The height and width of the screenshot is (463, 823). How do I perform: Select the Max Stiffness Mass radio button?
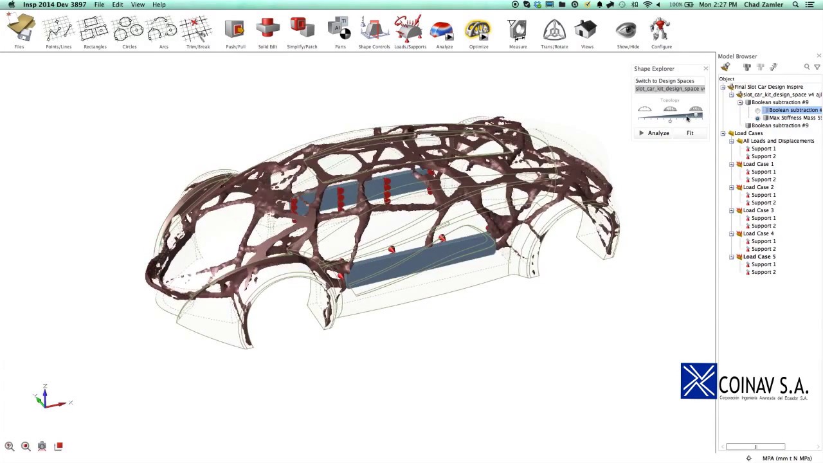click(757, 118)
